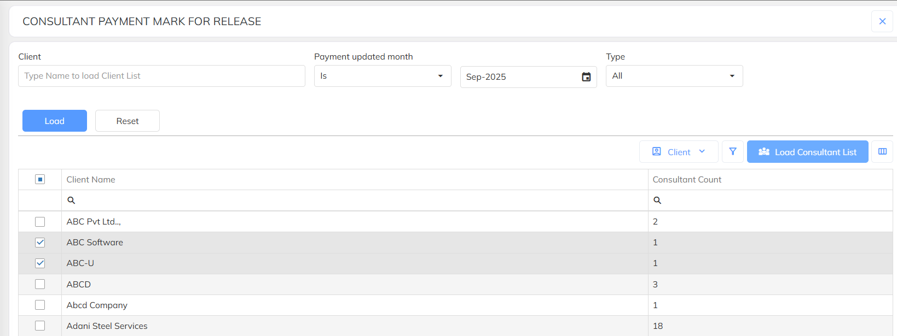Image resolution: width=897 pixels, height=336 pixels.
Task: Focus the Client name input field
Action: 161,76
